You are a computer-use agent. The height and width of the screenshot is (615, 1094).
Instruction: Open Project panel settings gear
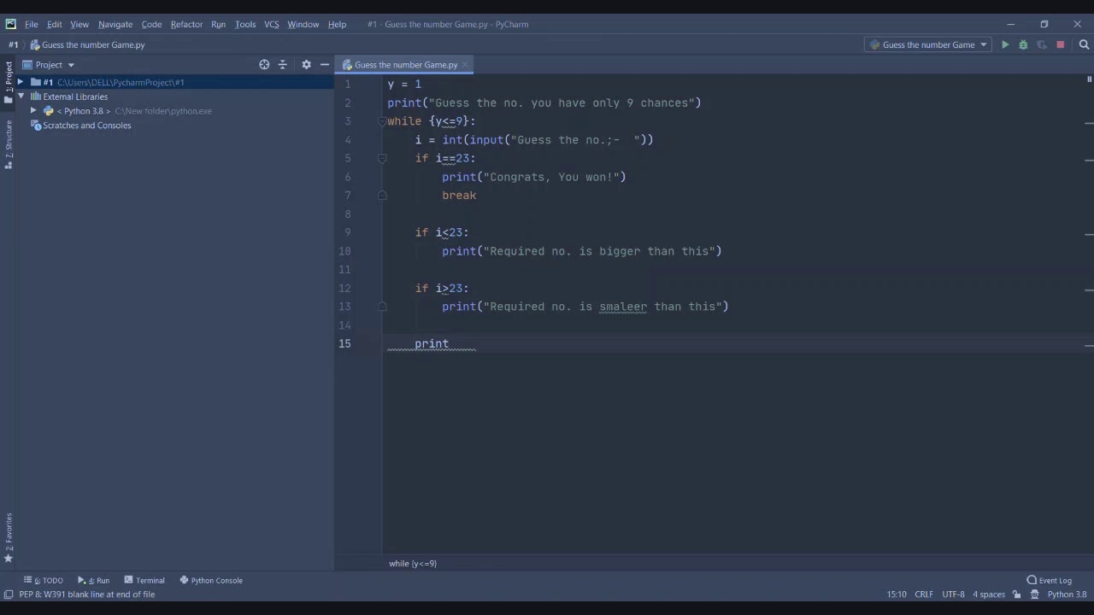(306, 64)
